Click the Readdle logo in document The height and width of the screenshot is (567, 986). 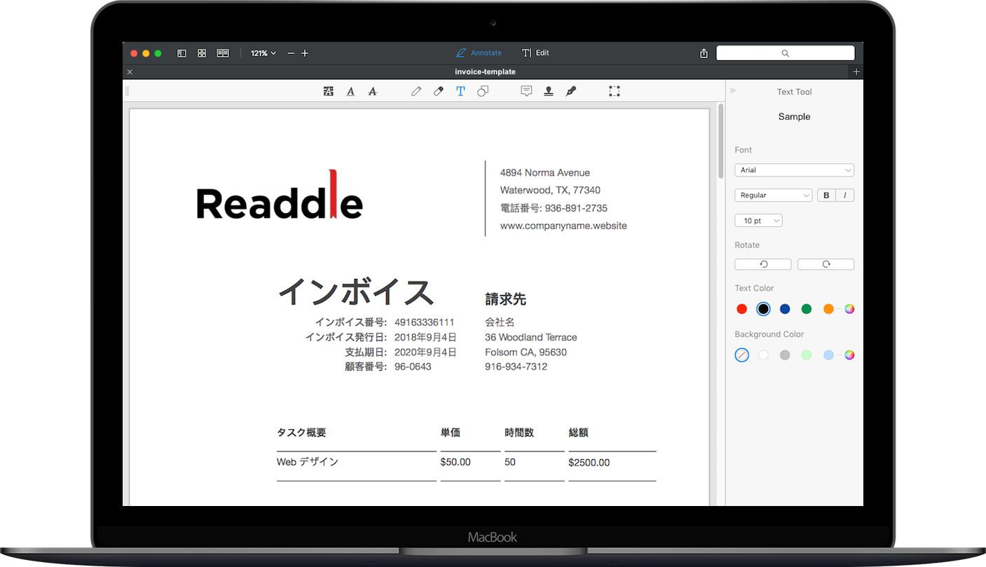click(280, 196)
